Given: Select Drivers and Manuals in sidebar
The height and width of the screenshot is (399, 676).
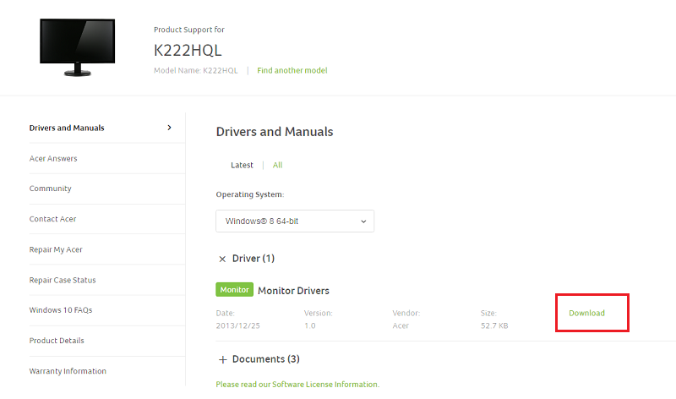Looking at the screenshot, I should 67,128.
